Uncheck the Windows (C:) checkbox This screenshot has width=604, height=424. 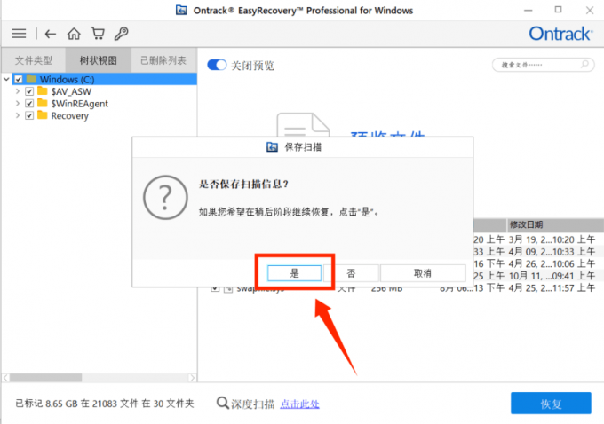(19, 79)
